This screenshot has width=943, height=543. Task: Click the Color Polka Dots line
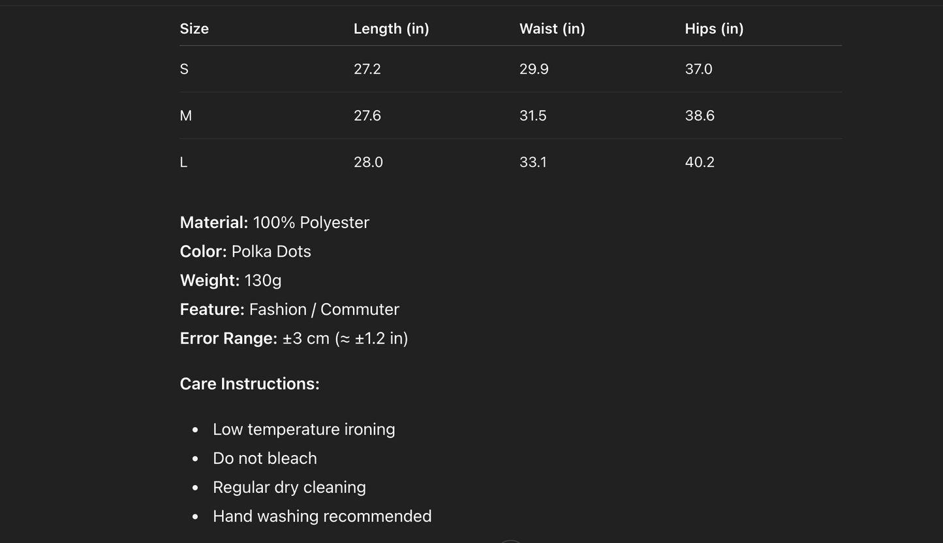click(245, 252)
